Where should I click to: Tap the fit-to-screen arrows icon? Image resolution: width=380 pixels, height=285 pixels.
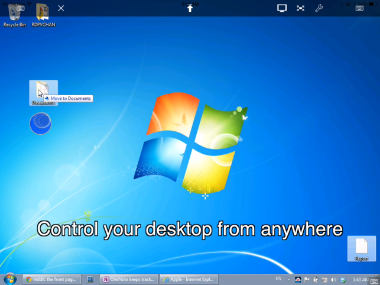[x=300, y=8]
